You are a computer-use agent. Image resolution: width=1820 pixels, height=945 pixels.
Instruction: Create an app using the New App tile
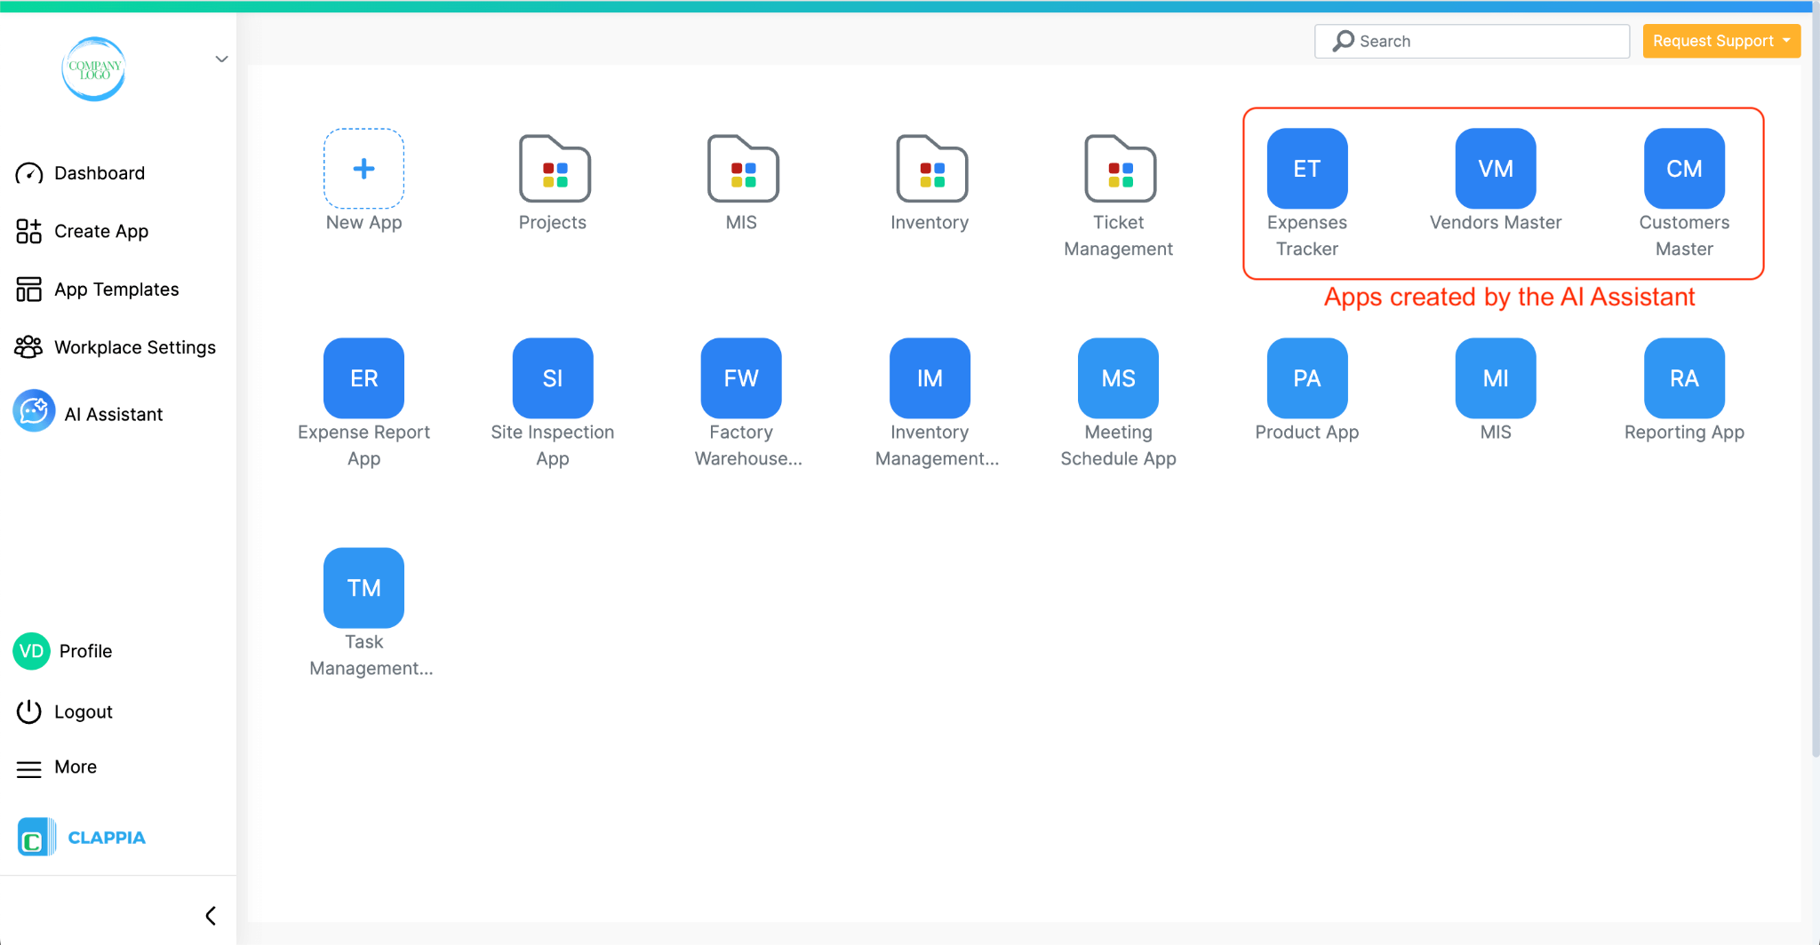(x=363, y=169)
